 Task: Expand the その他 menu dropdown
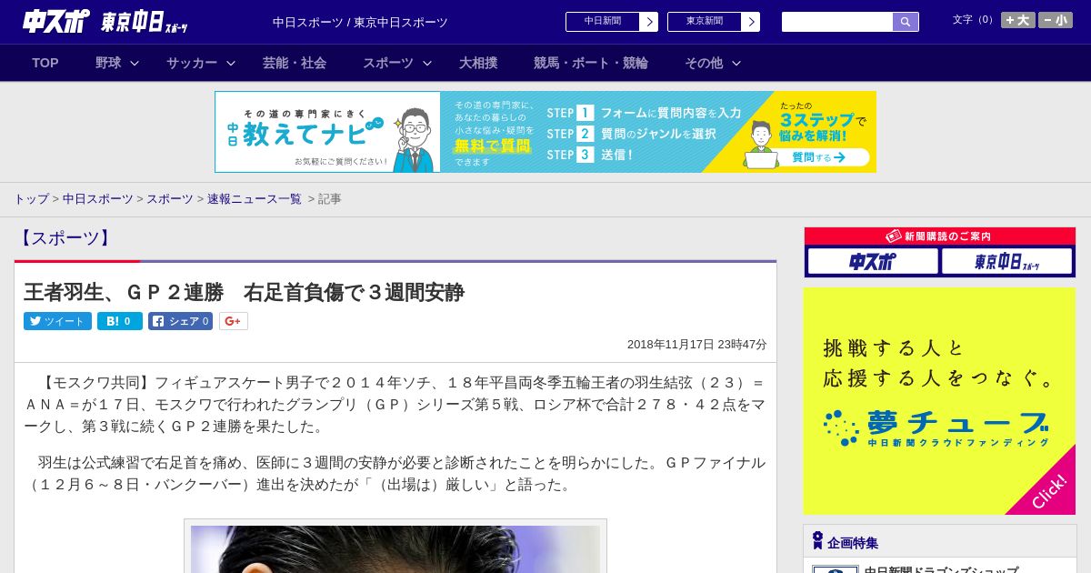tap(713, 63)
